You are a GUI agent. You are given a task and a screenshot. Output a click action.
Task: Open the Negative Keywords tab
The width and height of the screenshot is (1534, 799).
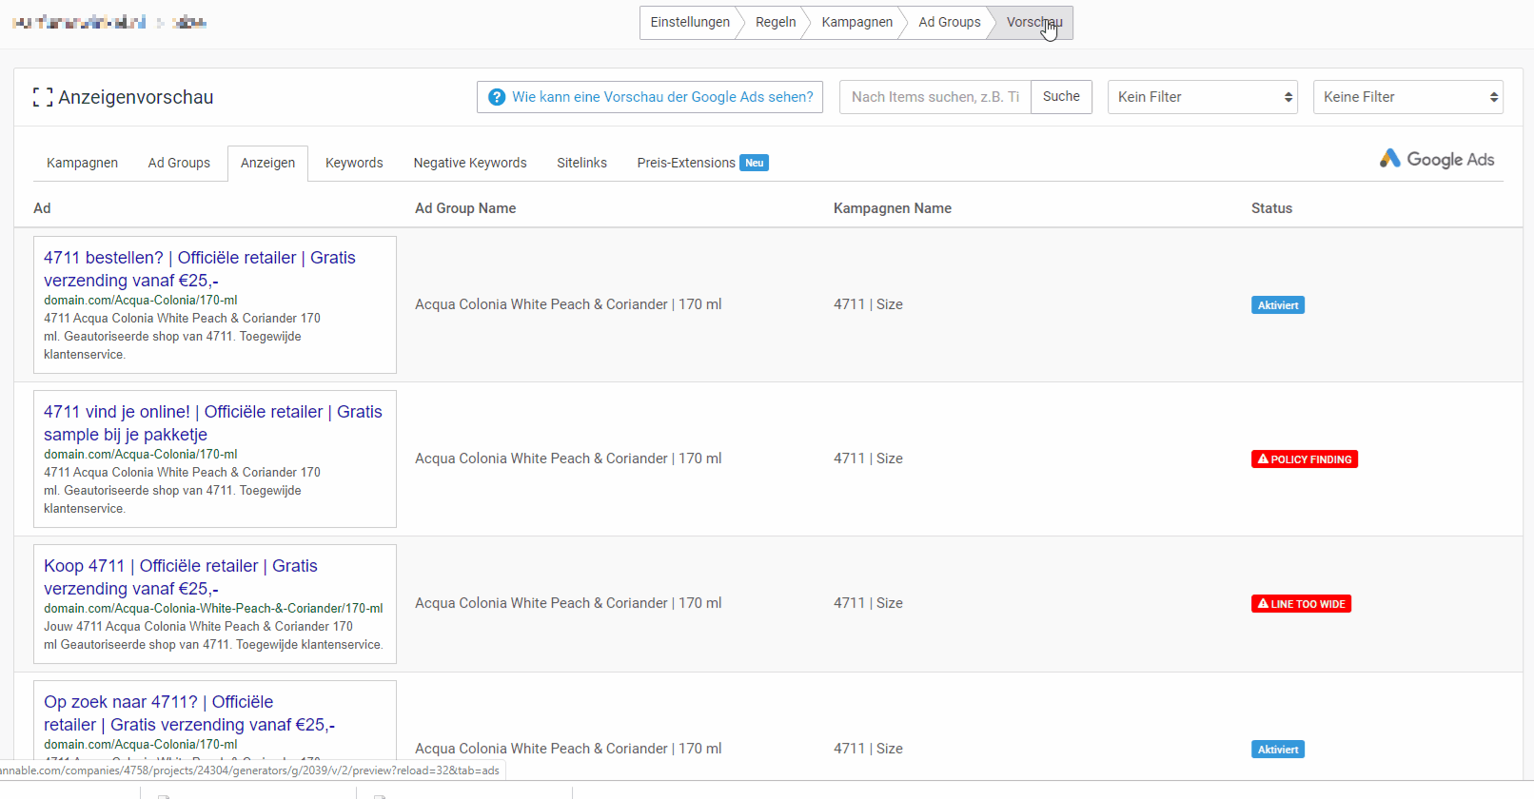[470, 163]
